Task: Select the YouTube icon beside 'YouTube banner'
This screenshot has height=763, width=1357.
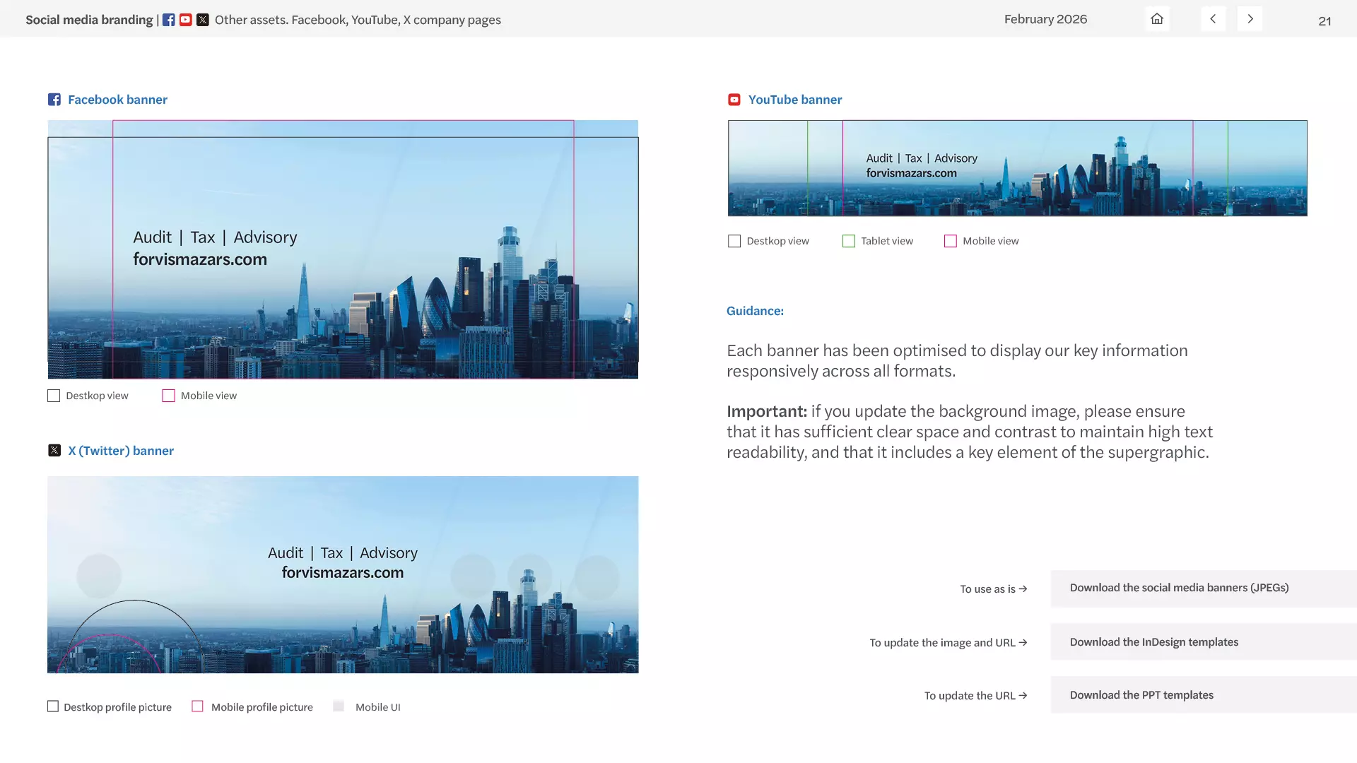Action: (x=734, y=99)
